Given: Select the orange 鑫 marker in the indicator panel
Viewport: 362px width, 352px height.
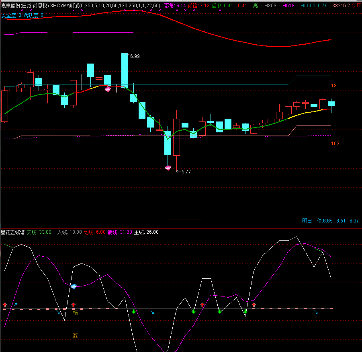Looking at the screenshot, I should tap(75, 335).
